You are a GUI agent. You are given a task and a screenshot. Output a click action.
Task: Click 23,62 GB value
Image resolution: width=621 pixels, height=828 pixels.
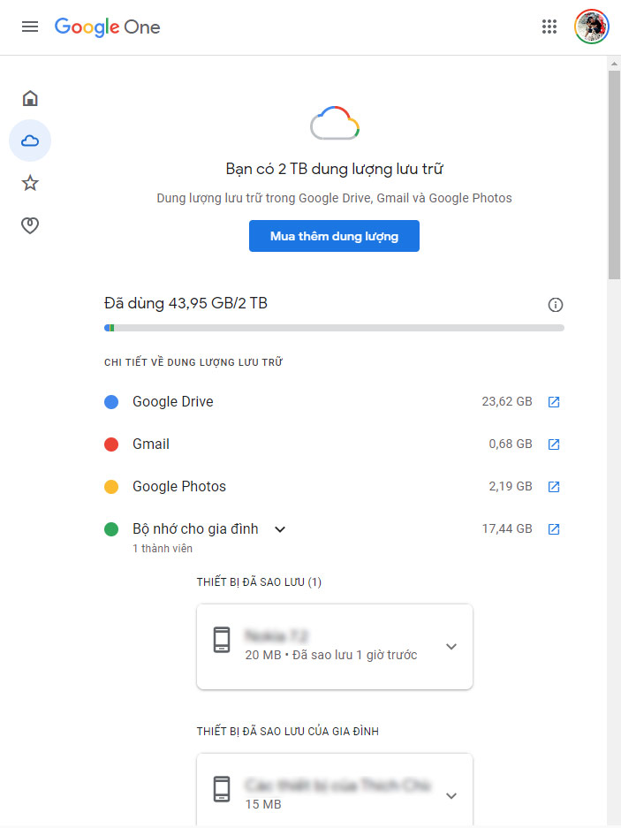point(507,402)
